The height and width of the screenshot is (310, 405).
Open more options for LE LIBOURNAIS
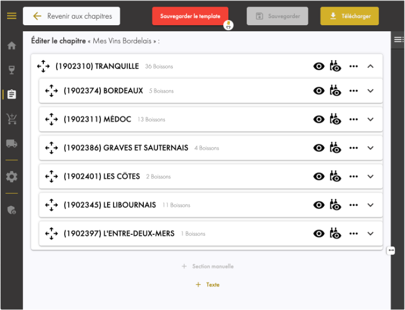point(353,205)
